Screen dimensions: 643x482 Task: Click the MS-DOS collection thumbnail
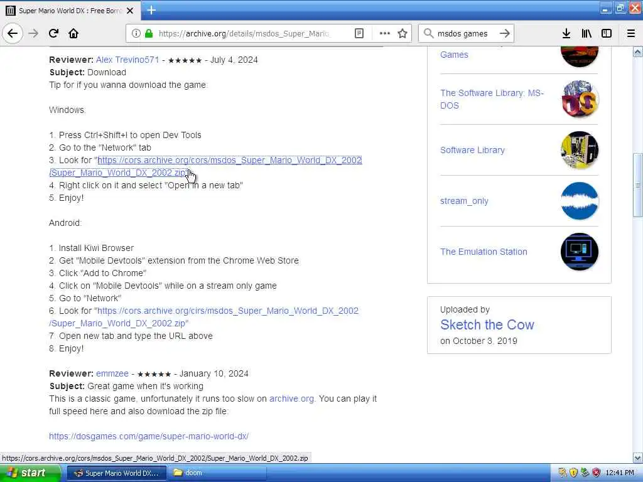point(580,99)
